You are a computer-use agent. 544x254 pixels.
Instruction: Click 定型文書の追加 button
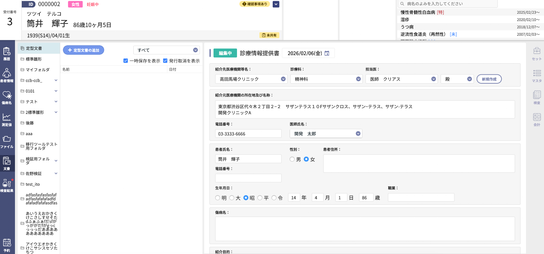(84, 50)
